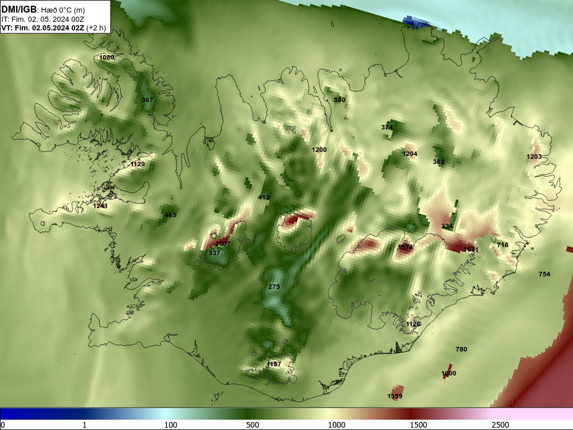Click the 337 height value
Viewport: 573px width, 430px height.
(x=214, y=253)
